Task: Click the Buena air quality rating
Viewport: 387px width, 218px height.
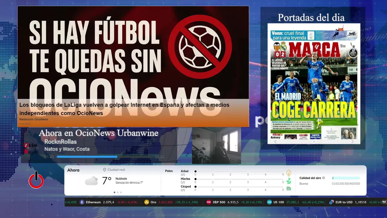Action: [304, 183]
